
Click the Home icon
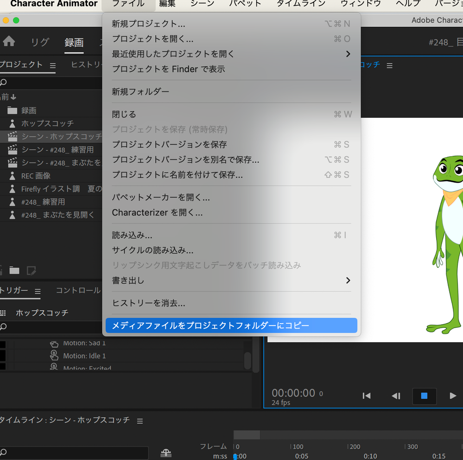(x=9, y=41)
